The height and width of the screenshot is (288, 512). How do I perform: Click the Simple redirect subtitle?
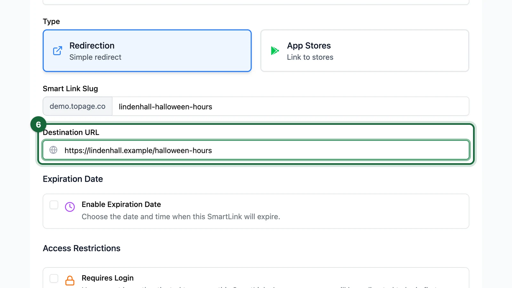click(x=95, y=57)
